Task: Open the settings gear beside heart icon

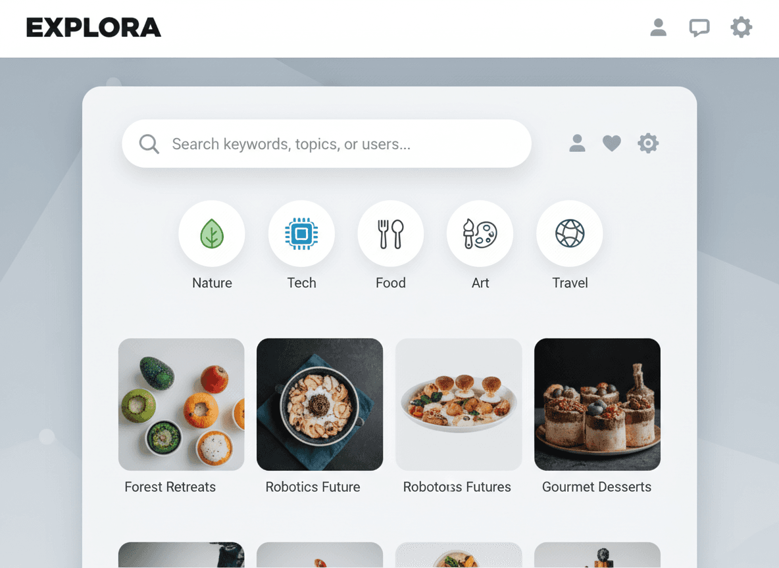Action: coord(648,143)
